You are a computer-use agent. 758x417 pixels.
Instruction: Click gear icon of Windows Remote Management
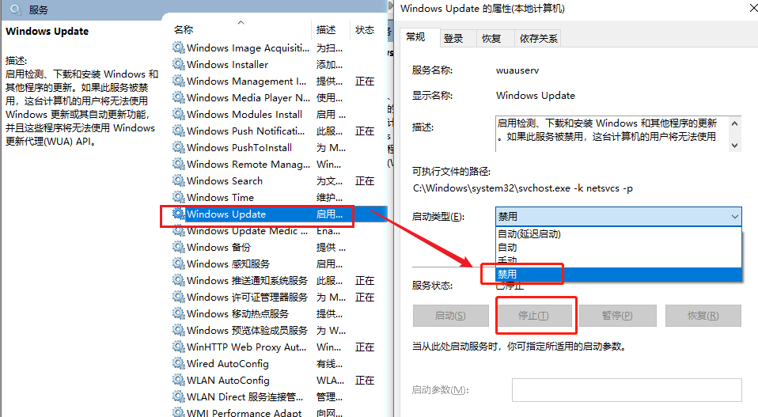click(x=179, y=164)
